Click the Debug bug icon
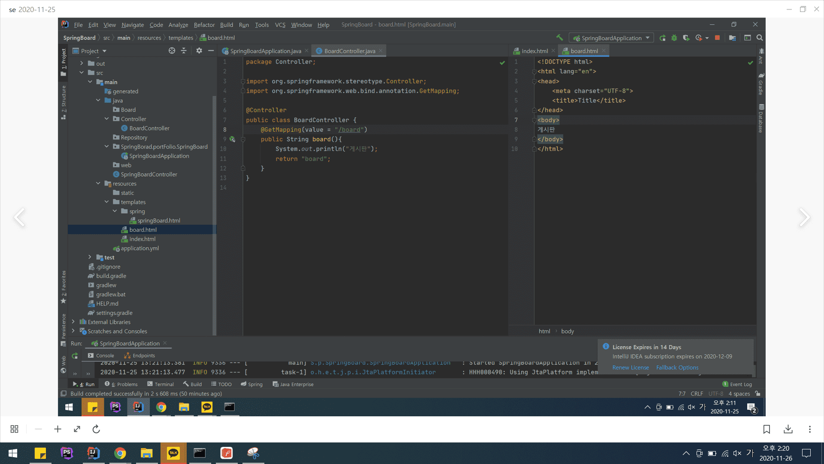The image size is (824, 464). coord(674,38)
